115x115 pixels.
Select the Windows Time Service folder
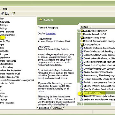pyautogui.click(x=93, y=38)
